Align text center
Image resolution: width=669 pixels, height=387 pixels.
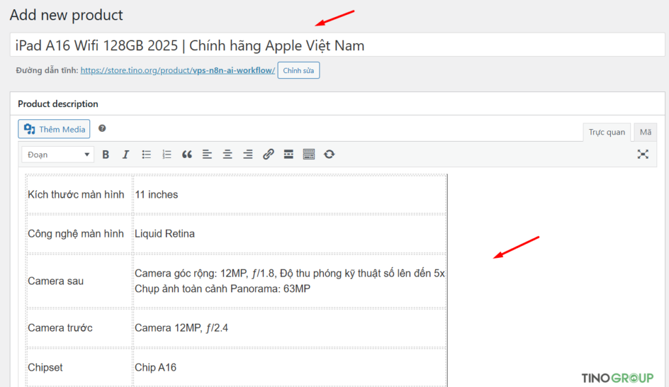pos(227,154)
